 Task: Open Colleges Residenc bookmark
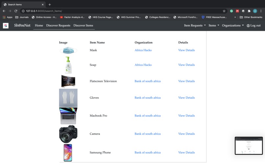(x=158, y=17)
